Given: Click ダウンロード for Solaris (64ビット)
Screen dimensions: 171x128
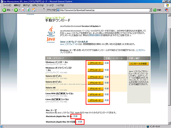Looking at the screenshot, I should point(95,83).
